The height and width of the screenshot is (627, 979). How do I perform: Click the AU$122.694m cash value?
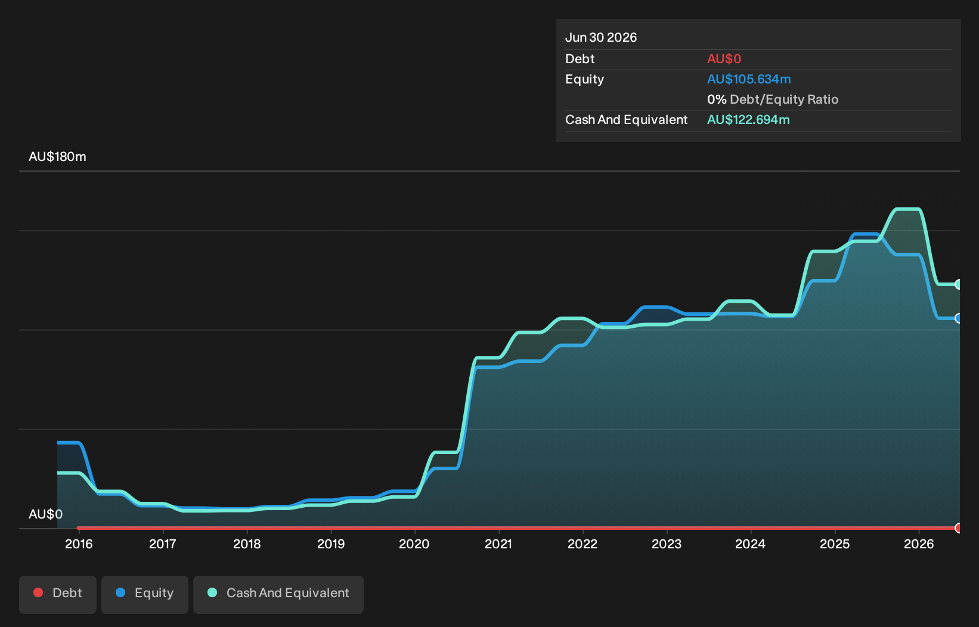[748, 120]
